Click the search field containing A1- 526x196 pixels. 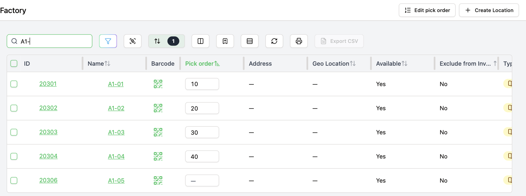49,41
